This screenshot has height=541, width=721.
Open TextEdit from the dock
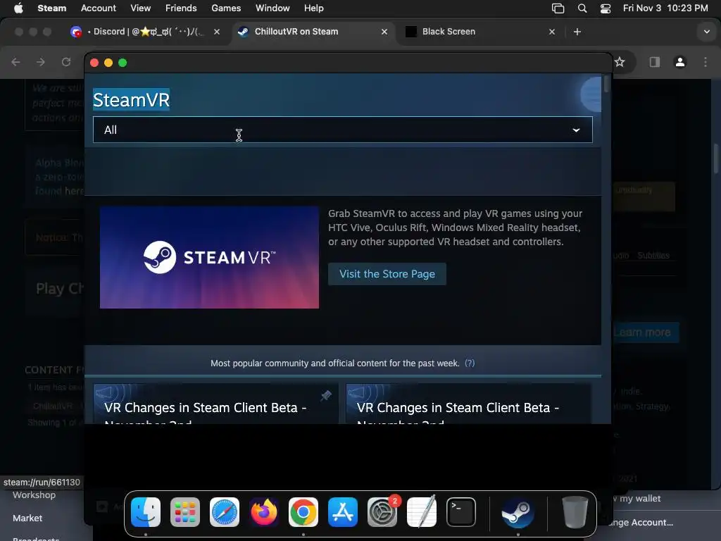422,512
